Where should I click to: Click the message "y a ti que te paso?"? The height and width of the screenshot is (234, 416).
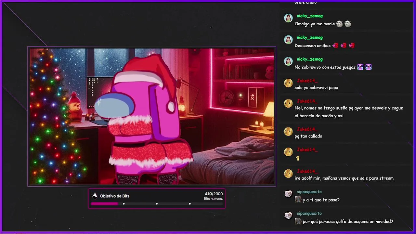click(321, 200)
